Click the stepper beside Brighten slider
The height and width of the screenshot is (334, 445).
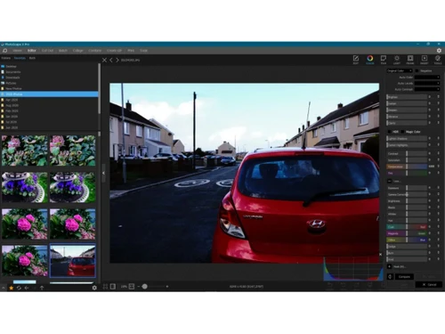pos(438,97)
